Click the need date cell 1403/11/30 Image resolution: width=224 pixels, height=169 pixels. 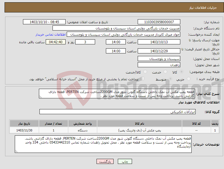pyautogui.click(x=24, y=130)
